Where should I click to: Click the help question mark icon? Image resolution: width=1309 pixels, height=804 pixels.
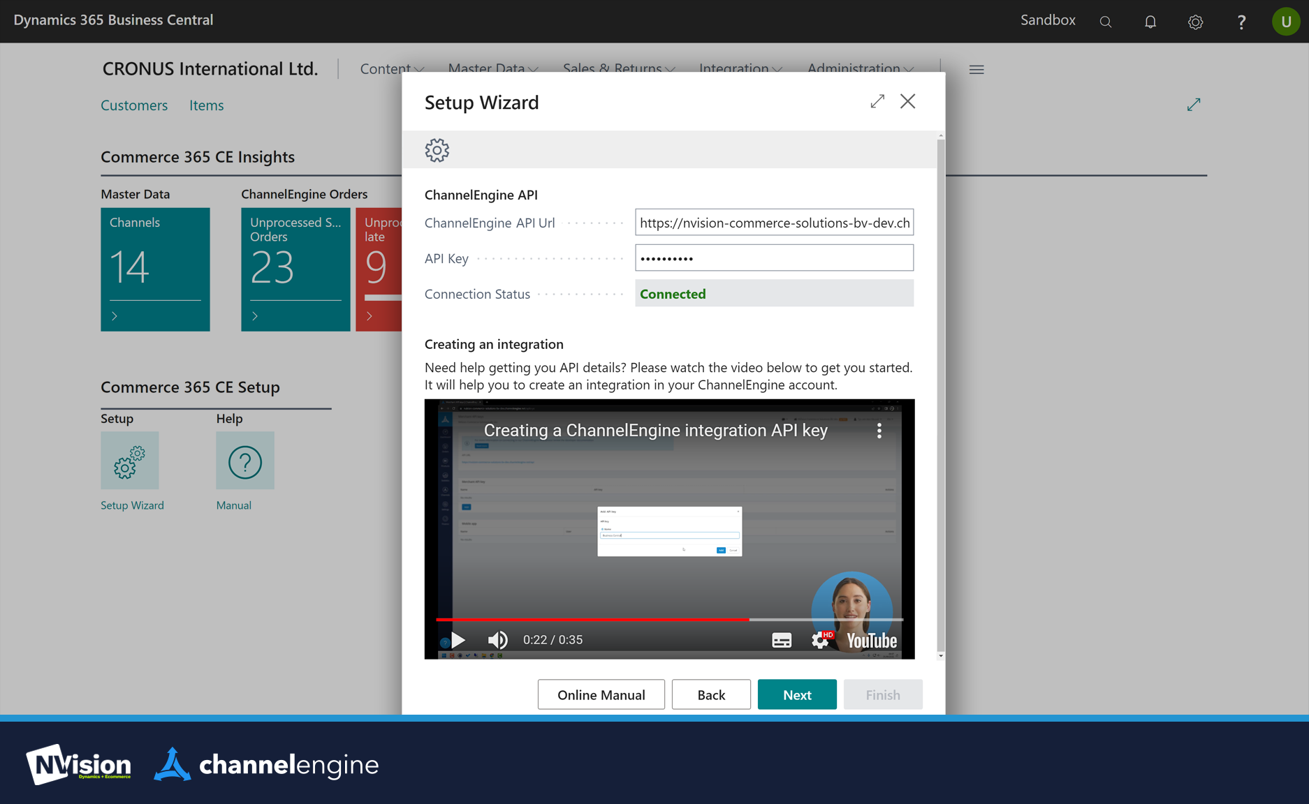tap(1241, 22)
